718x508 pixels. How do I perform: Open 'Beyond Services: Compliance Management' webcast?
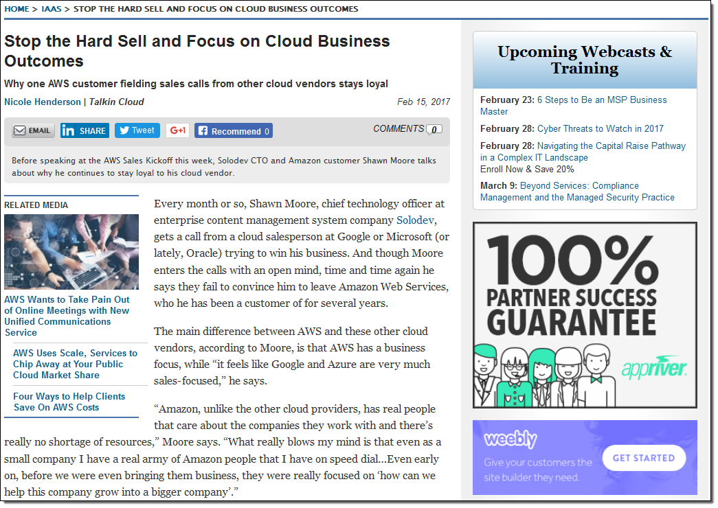click(577, 192)
